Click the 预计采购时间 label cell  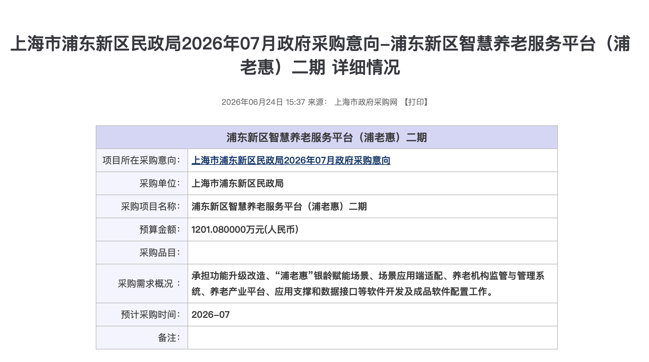142,315
